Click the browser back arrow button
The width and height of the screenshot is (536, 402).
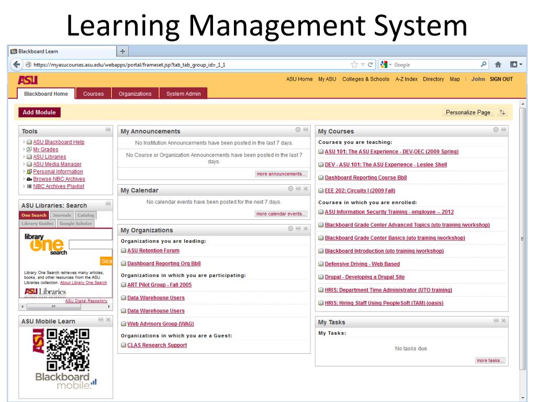(x=17, y=64)
